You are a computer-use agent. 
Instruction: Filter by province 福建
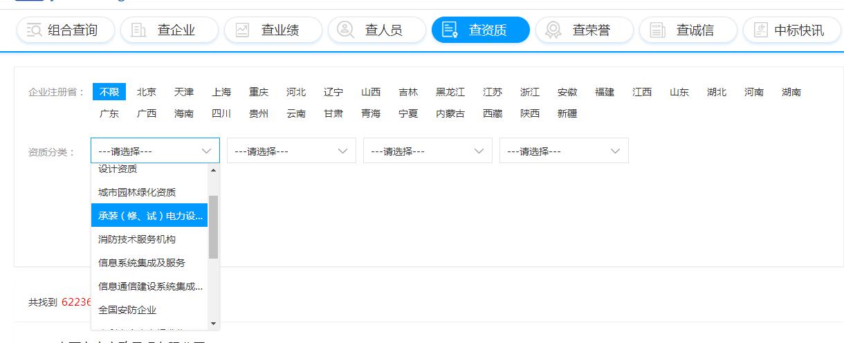[x=605, y=92]
